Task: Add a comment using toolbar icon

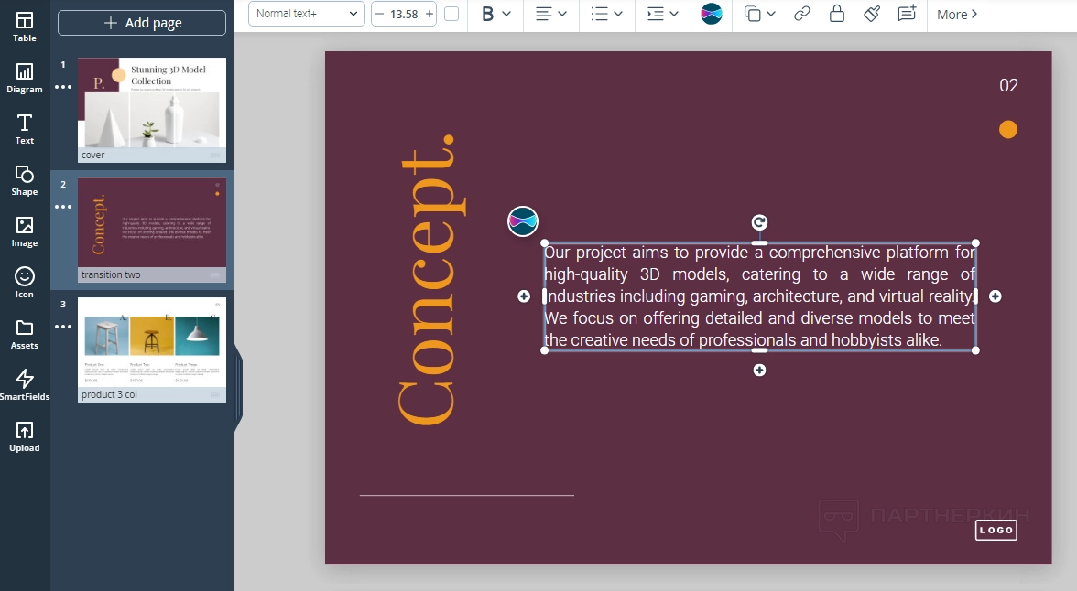Action: [x=907, y=14]
